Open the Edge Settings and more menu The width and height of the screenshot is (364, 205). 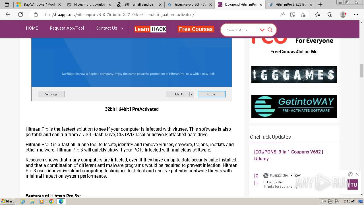click(356, 15)
